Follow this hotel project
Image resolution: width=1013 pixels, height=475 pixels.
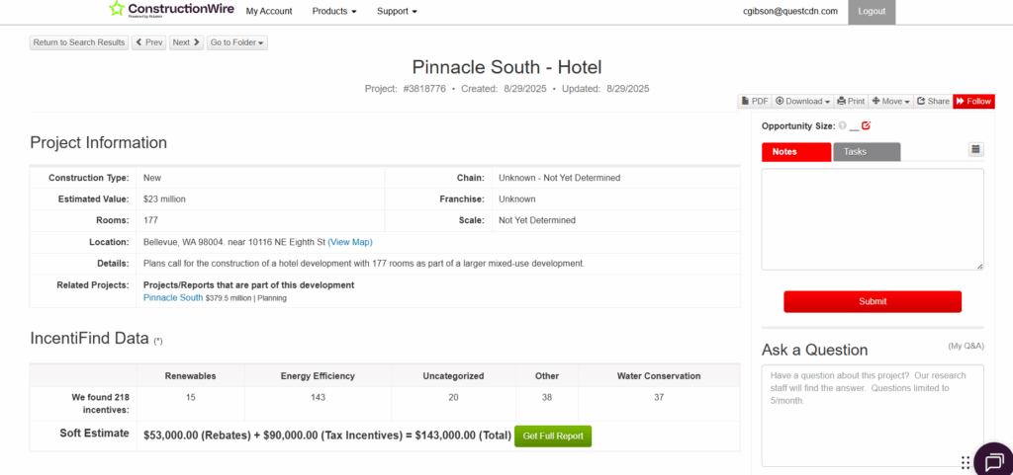pyautogui.click(x=973, y=101)
